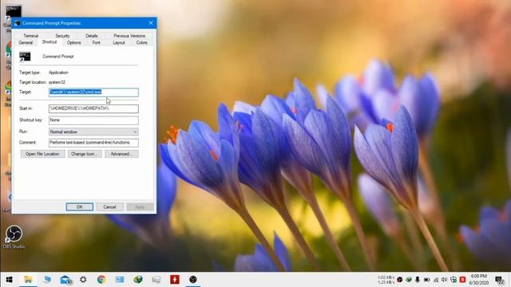Open the Colors tab
This screenshot has height=287, width=511.
(142, 42)
